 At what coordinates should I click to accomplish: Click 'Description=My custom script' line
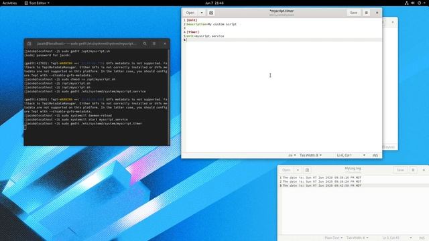coord(212,24)
